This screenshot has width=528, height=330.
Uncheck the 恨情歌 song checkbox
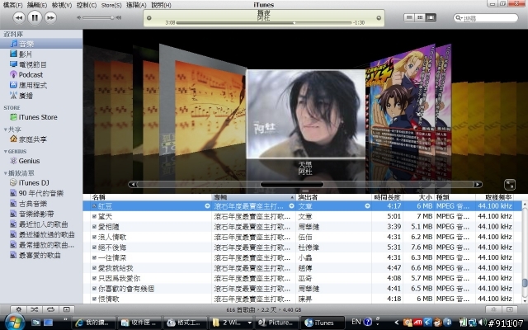click(94, 299)
